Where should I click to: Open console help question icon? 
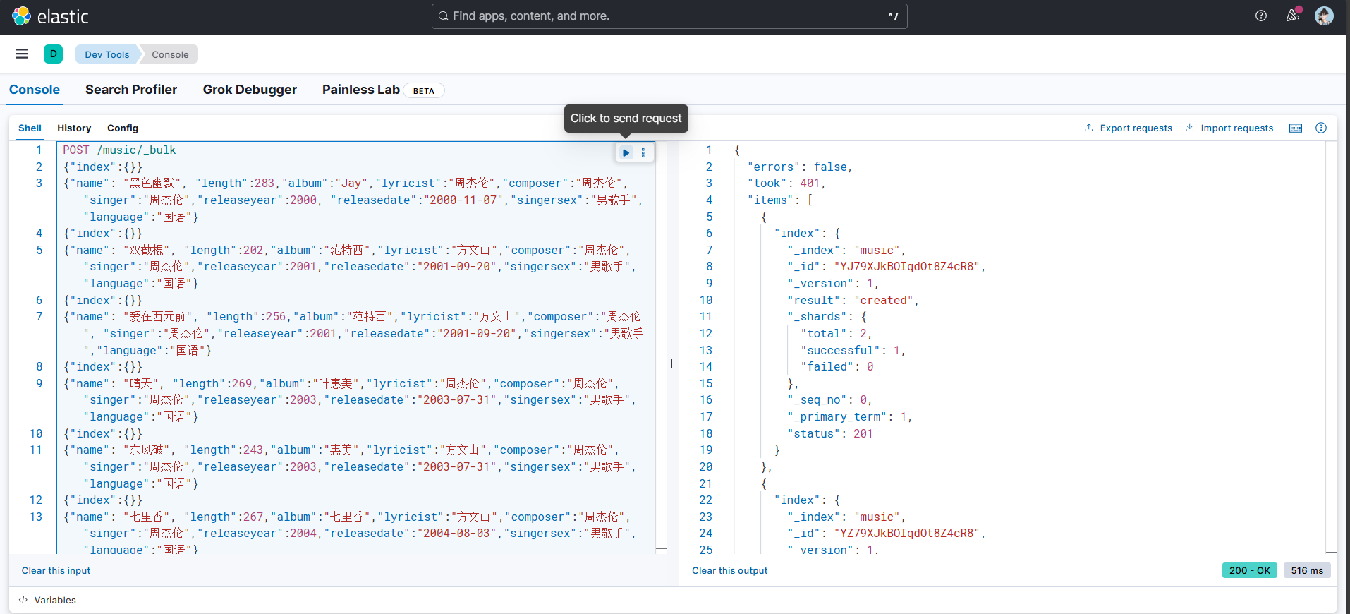tap(1321, 128)
